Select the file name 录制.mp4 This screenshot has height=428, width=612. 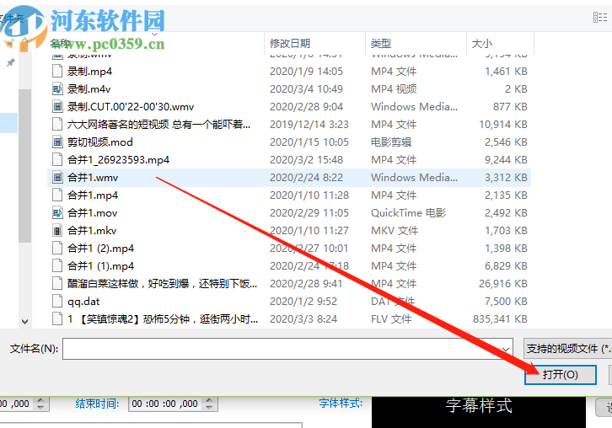[89, 72]
